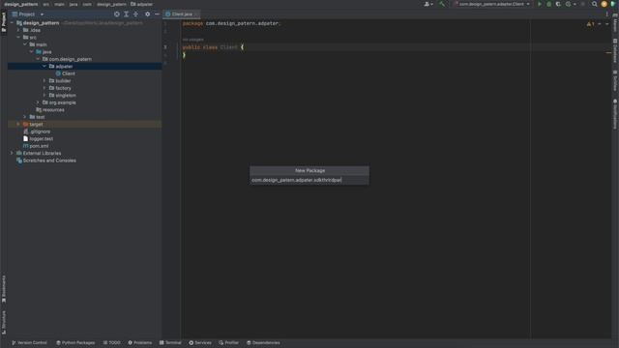The height and width of the screenshot is (348, 619).
Task: Toggle the Bookmarks side tab
Action: coord(4,289)
